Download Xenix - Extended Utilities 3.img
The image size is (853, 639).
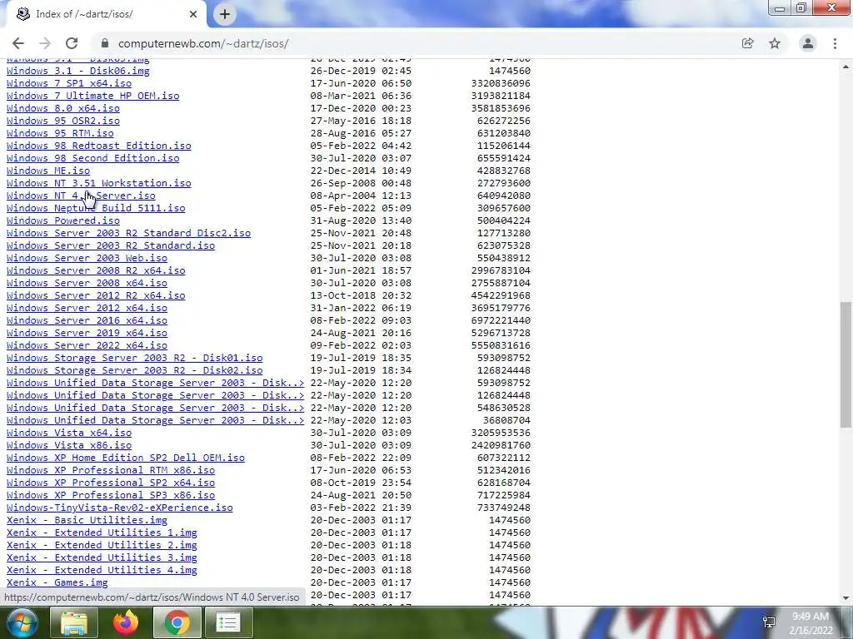coord(102,558)
